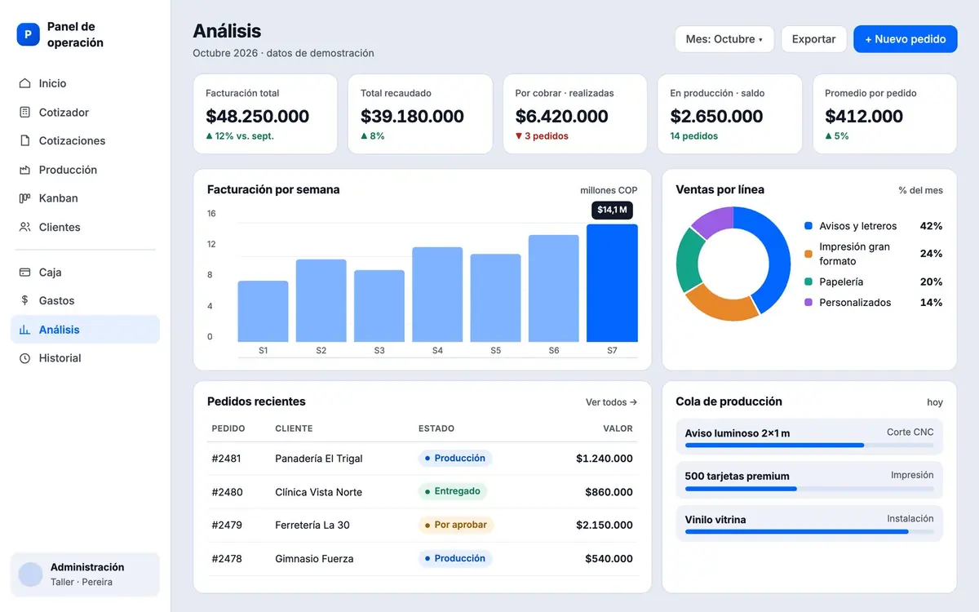
Task: Click the calculator icon beside Cotizador
Action: 24,112
